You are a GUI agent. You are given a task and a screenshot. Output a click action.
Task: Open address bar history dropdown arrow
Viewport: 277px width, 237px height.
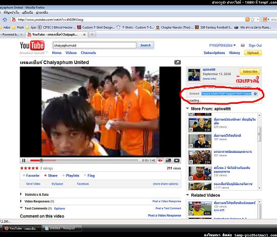pyautogui.click(x=258, y=20)
